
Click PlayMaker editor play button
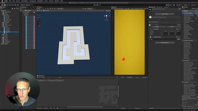coord(51,108)
